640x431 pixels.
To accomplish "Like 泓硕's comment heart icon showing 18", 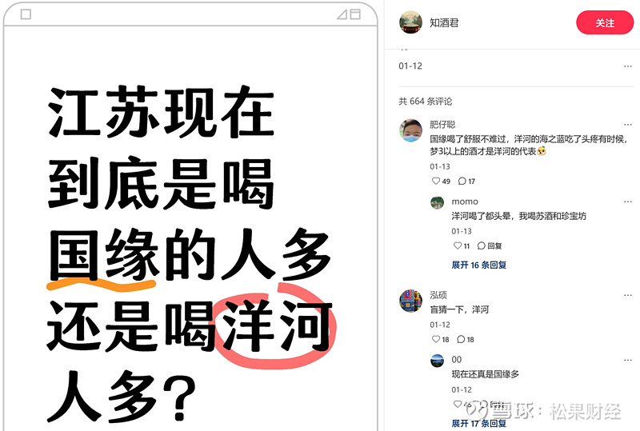I will pyautogui.click(x=436, y=339).
